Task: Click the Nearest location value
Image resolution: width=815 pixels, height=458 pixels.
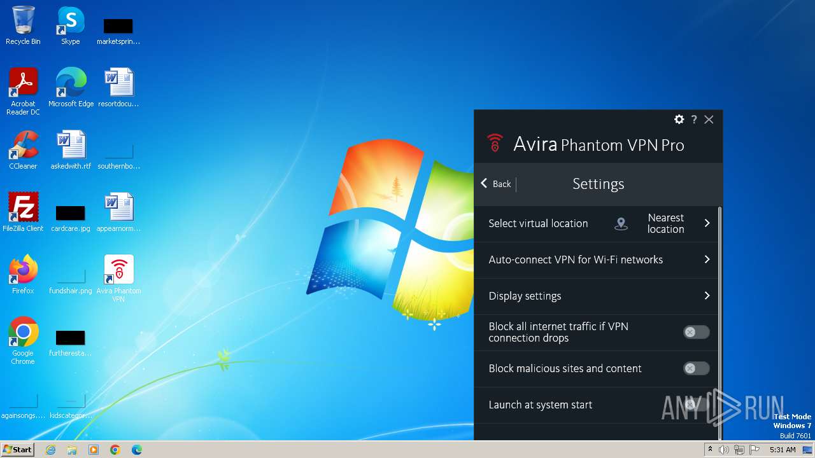Action: [665, 223]
